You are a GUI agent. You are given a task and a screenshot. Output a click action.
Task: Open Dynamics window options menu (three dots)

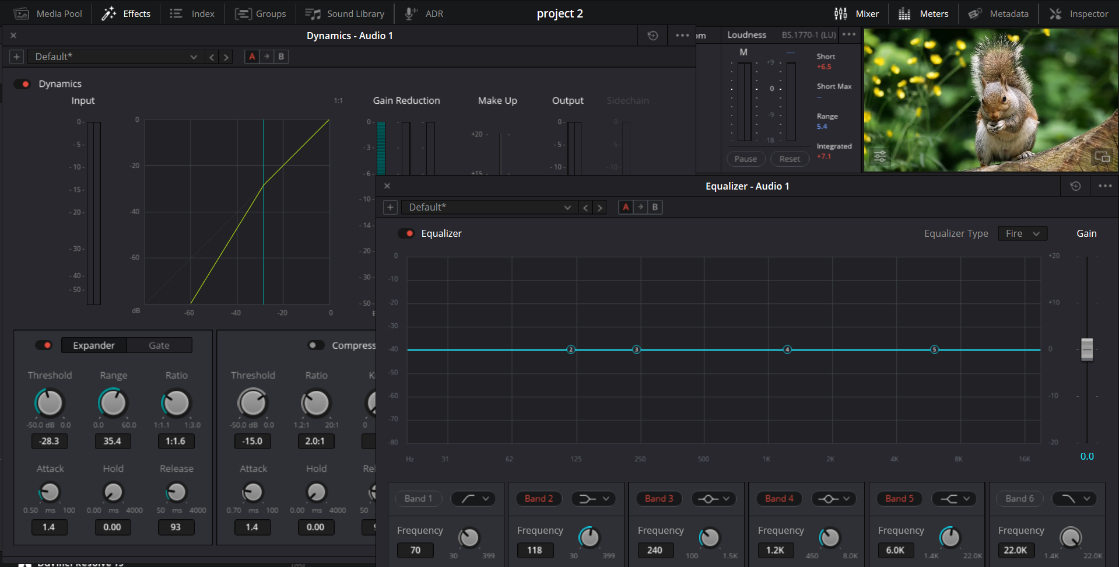coord(682,36)
